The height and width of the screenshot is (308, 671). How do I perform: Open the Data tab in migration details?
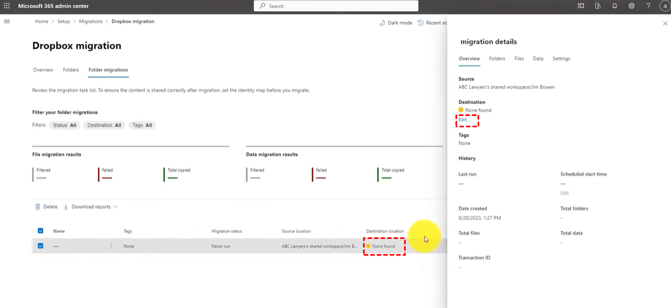coord(538,58)
